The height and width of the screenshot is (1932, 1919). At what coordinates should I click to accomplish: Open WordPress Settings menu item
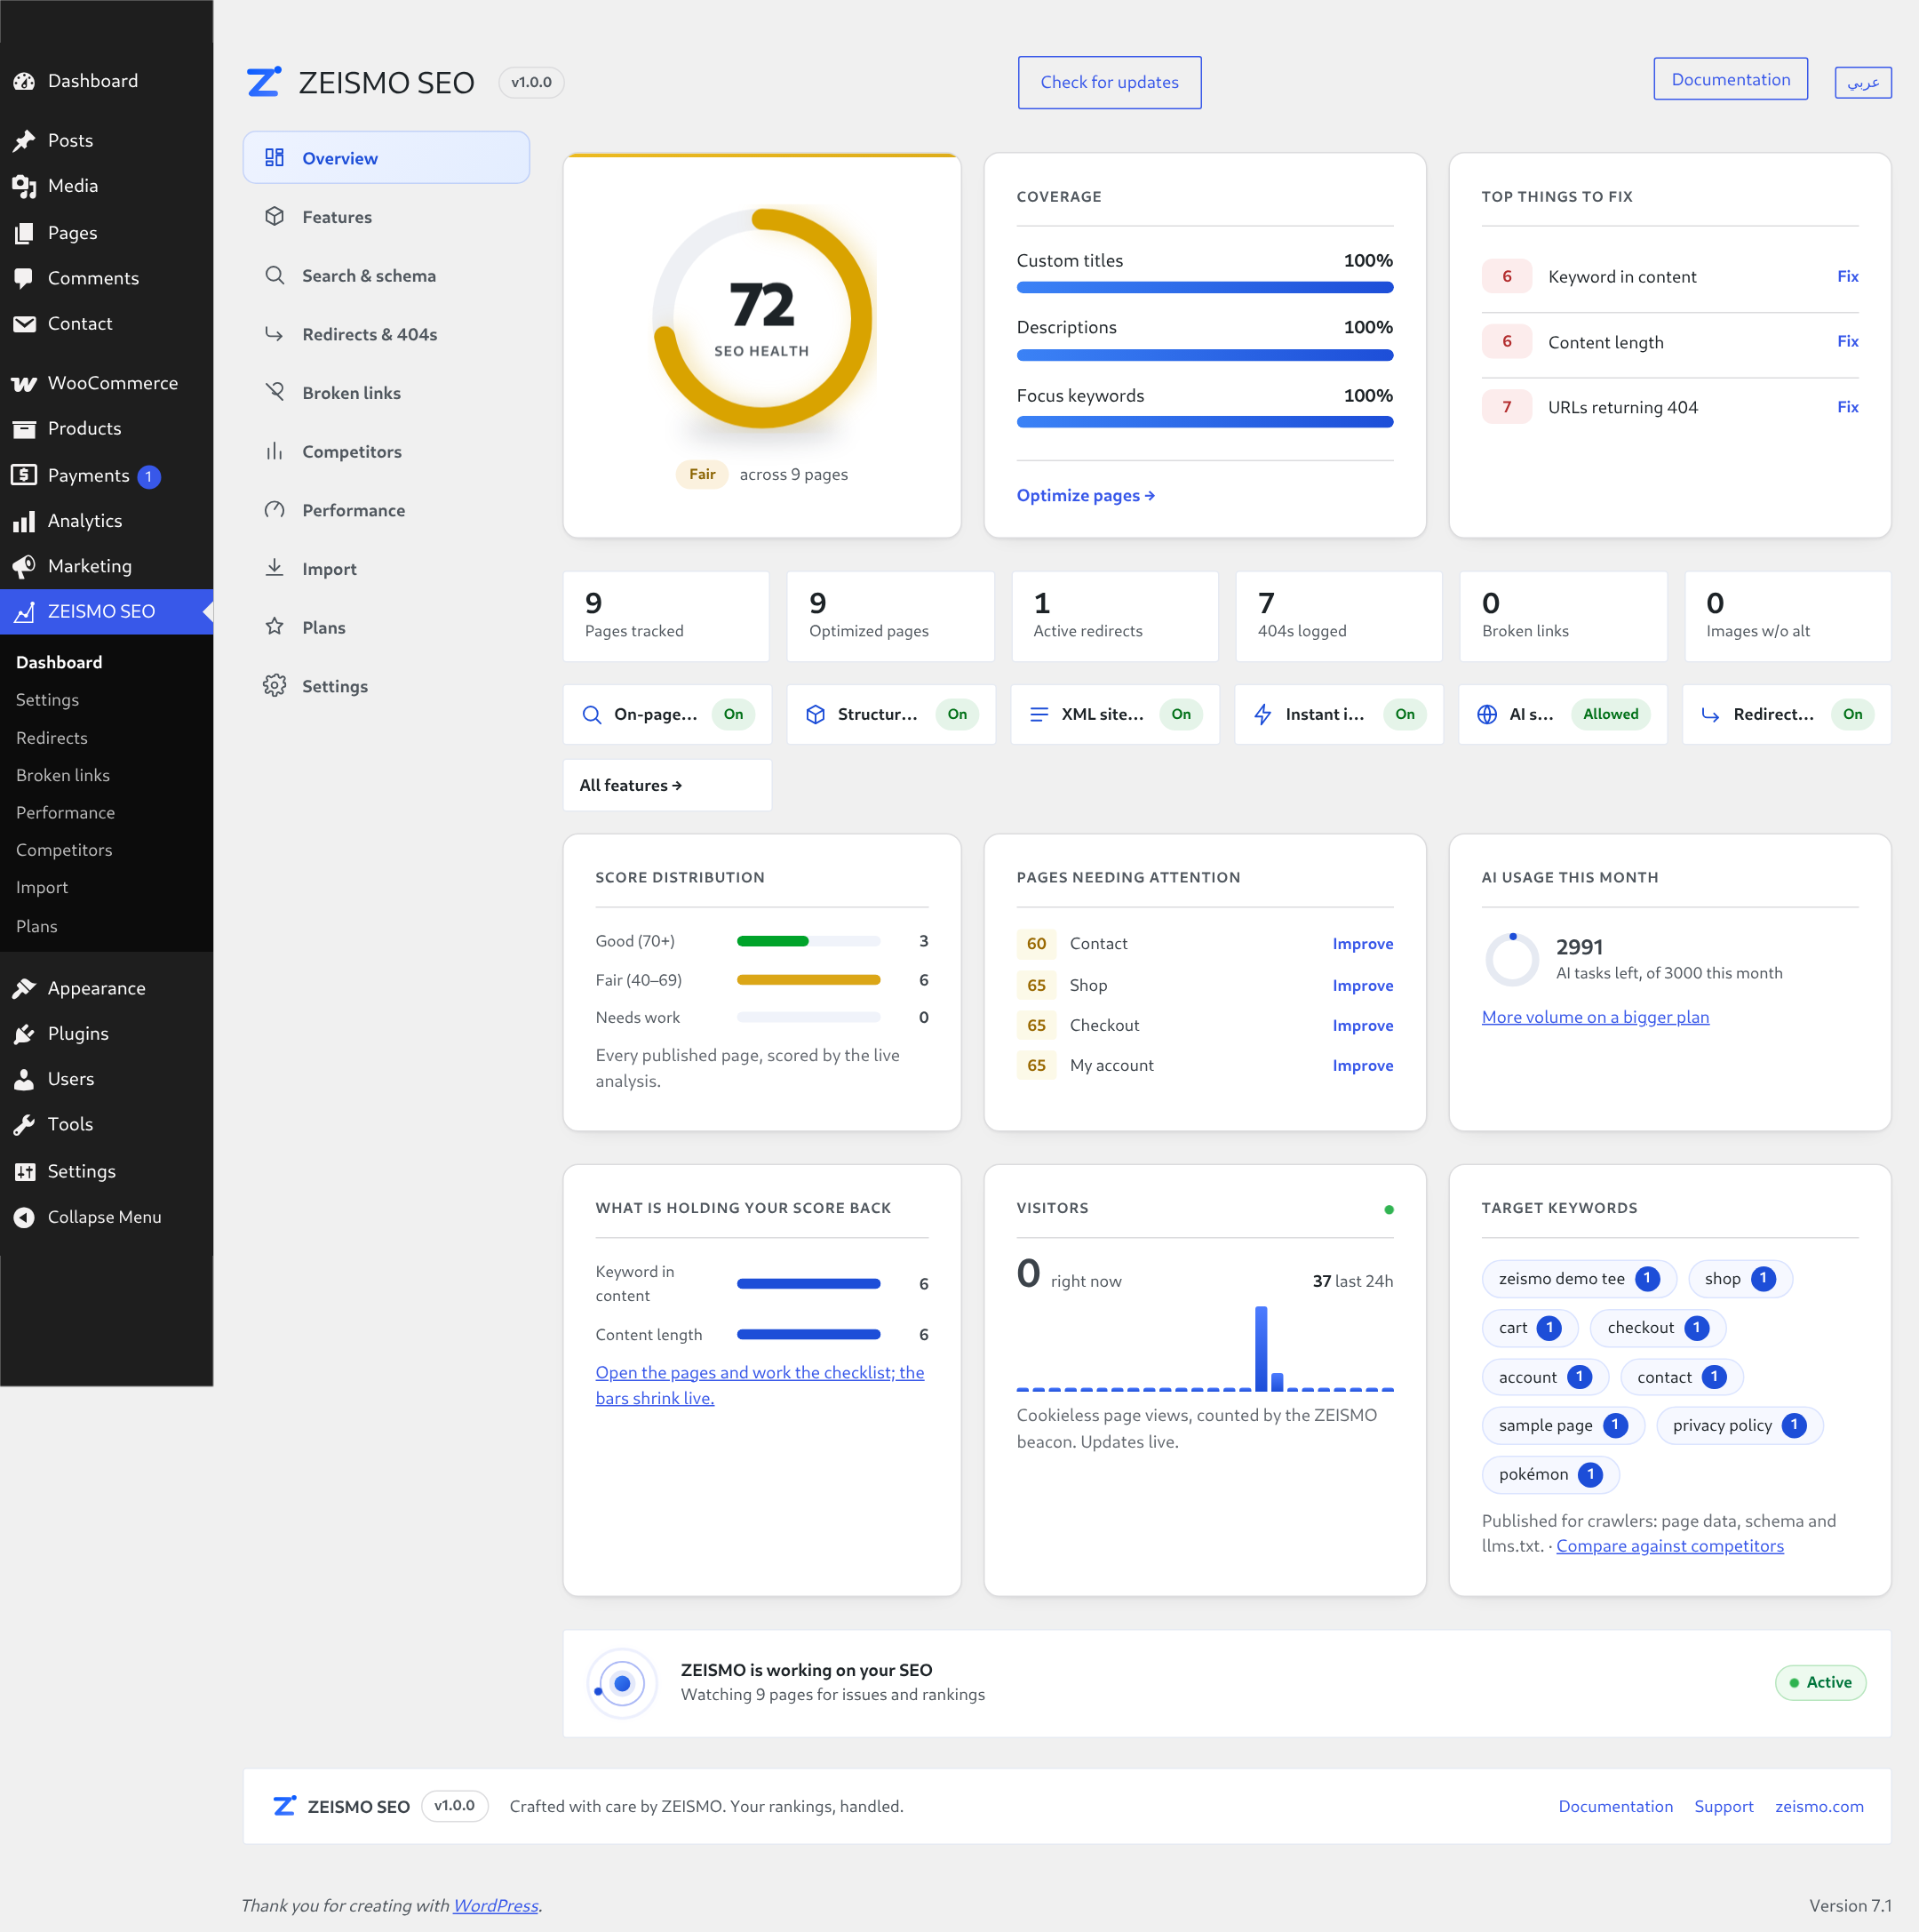[x=107, y=1171]
